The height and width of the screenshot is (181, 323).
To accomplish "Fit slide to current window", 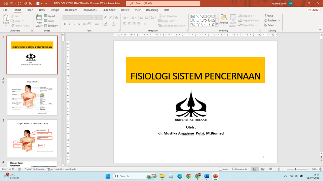I will [x=320, y=169].
